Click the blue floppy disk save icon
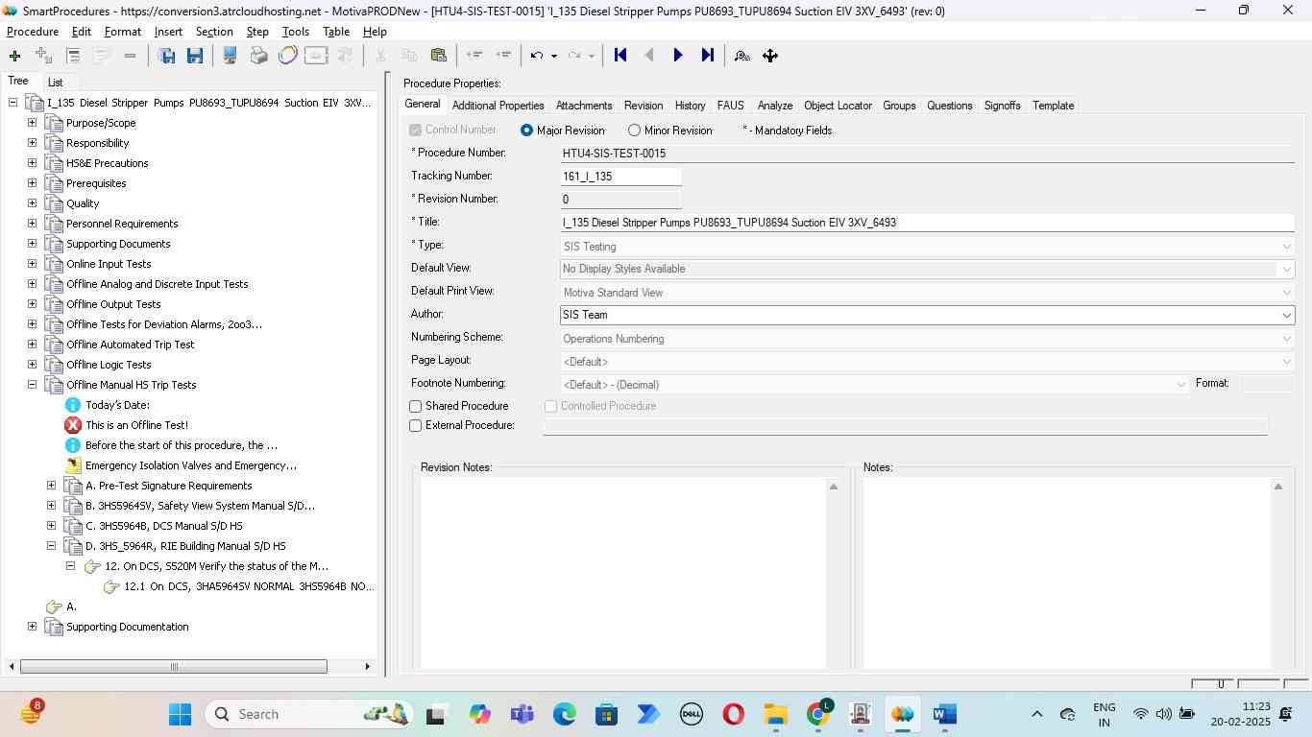1312x737 pixels. click(x=195, y=56)
